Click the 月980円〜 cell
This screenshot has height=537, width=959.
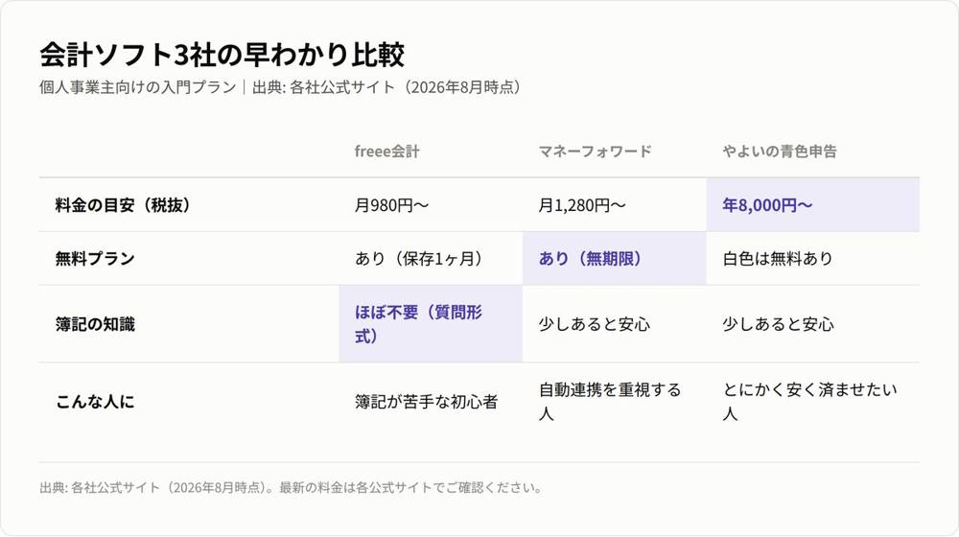tap(431, 205)
